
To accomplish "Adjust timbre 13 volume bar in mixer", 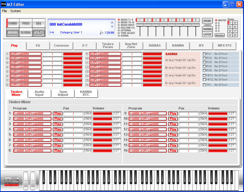I will [x=218, y=134].
